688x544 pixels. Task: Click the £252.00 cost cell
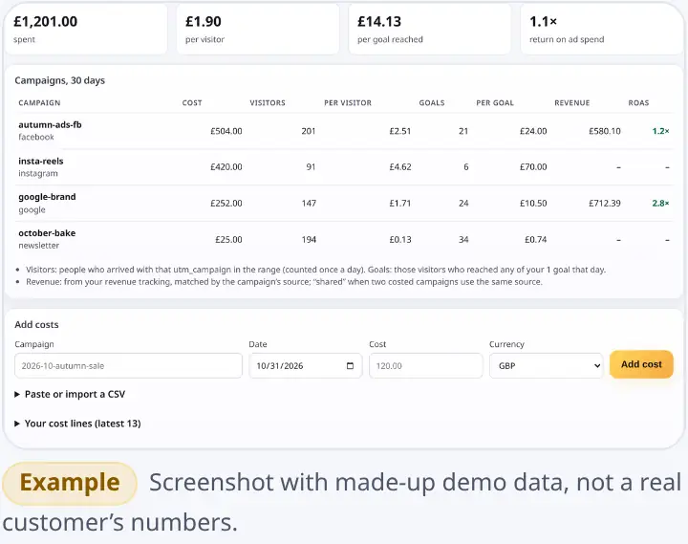coord(226,204)
